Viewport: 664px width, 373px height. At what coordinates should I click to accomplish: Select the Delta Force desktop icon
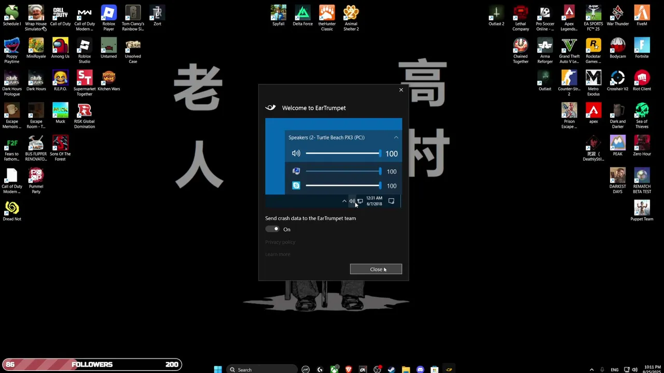pyautogui.click(x=302, y=16)
